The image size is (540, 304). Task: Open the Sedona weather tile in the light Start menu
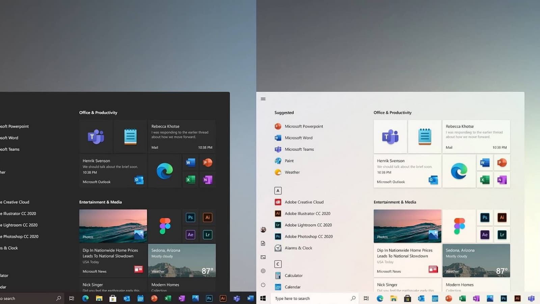click(477, 260)
